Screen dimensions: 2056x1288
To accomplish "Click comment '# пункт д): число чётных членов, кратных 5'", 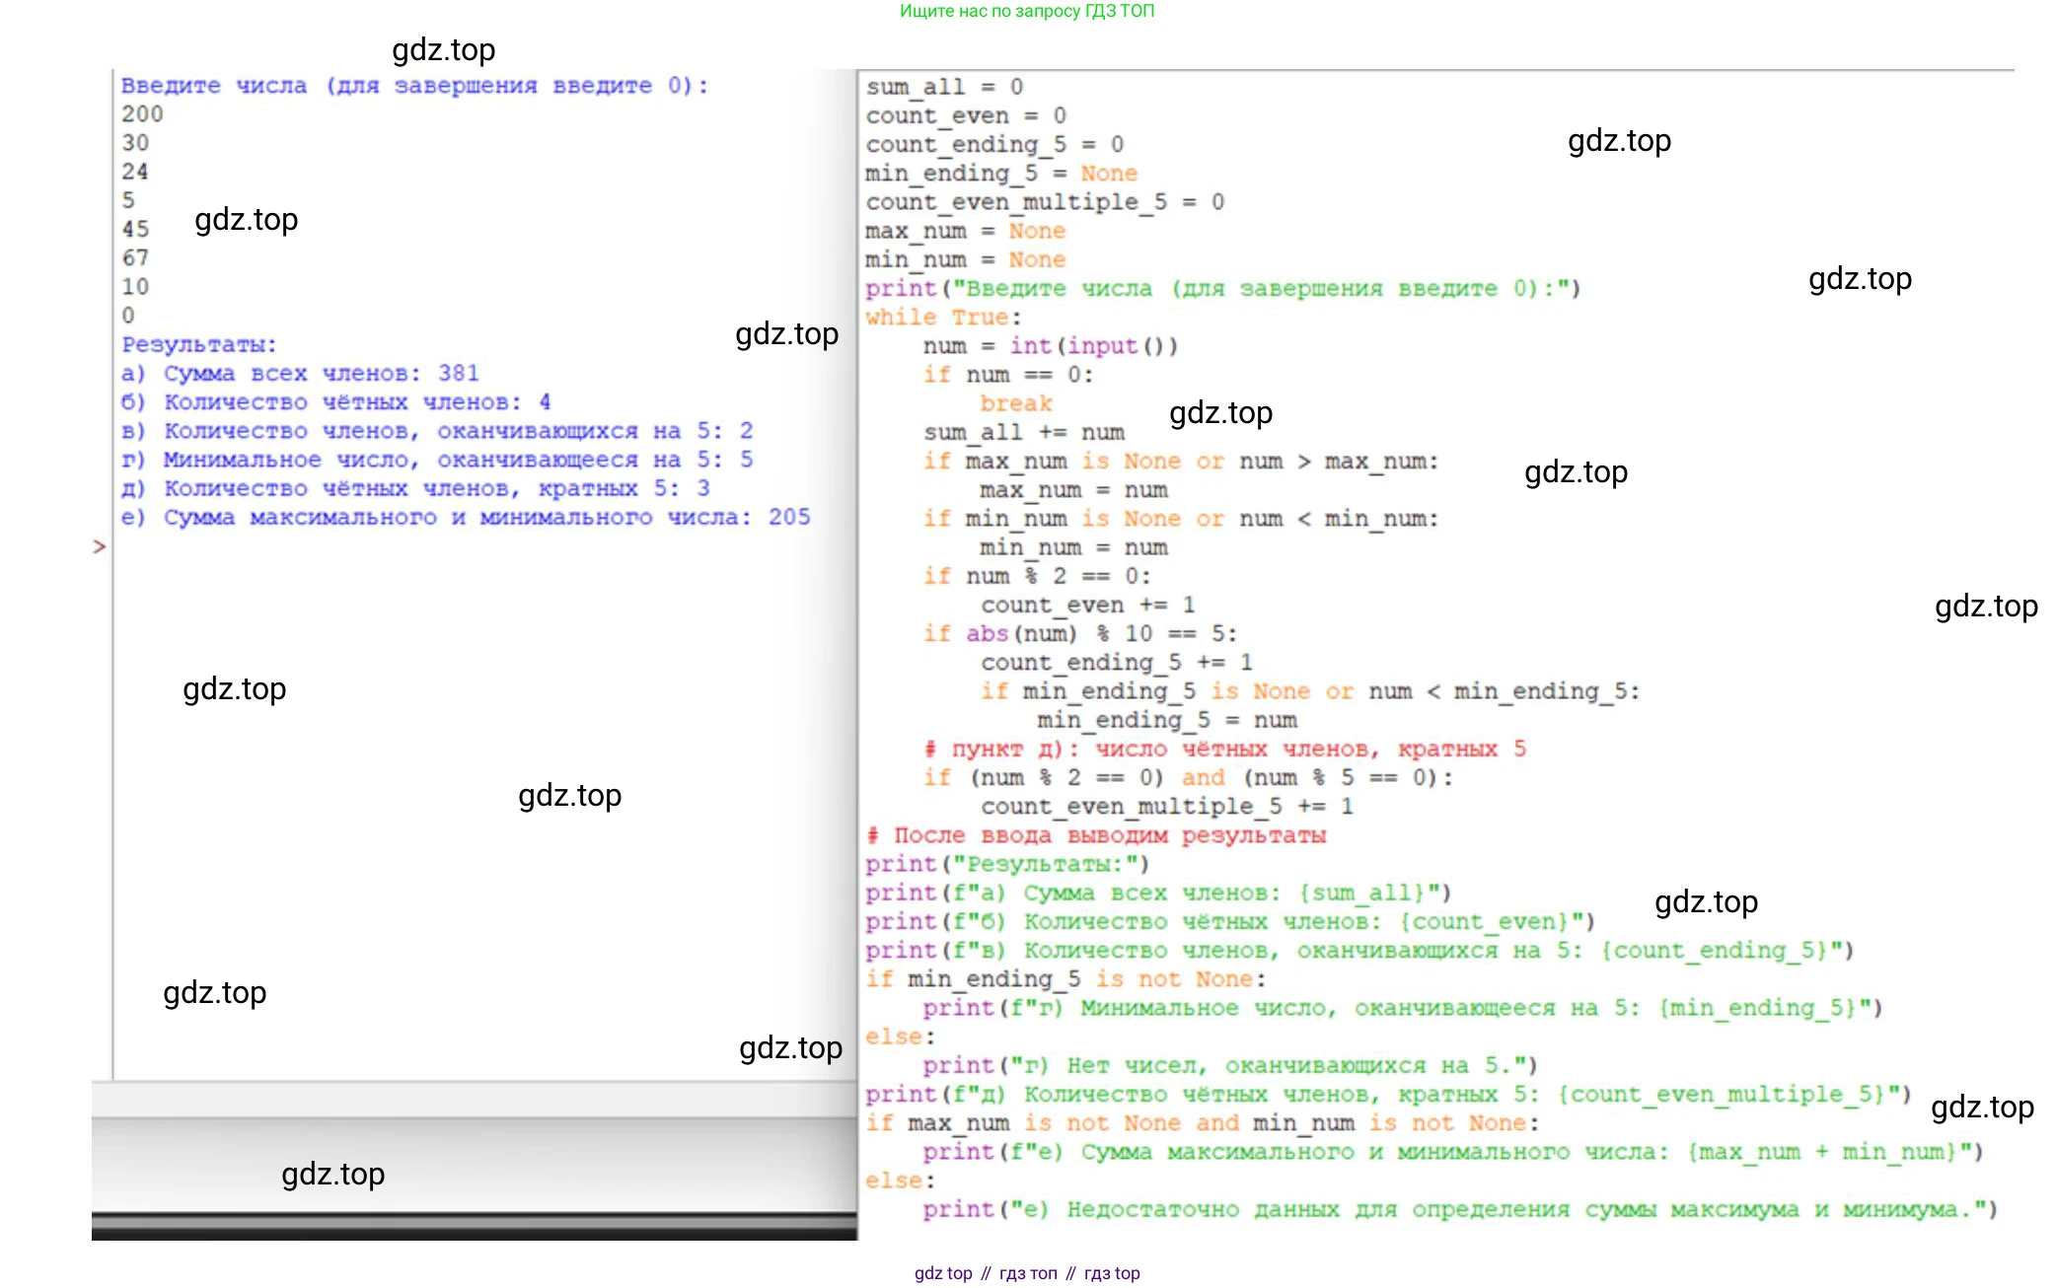I will [x=1224, y=749].
